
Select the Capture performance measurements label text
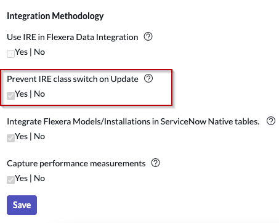[x=76, y=163]
